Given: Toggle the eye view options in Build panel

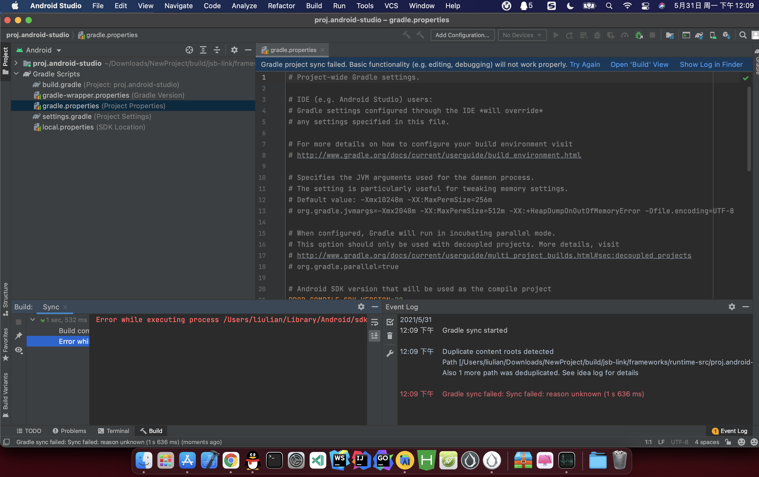Looking at the screenshot, I should 19,350.
